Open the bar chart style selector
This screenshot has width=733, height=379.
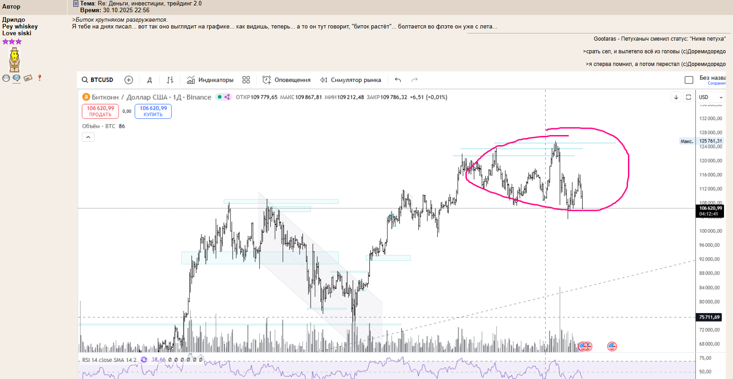point(170,80)
